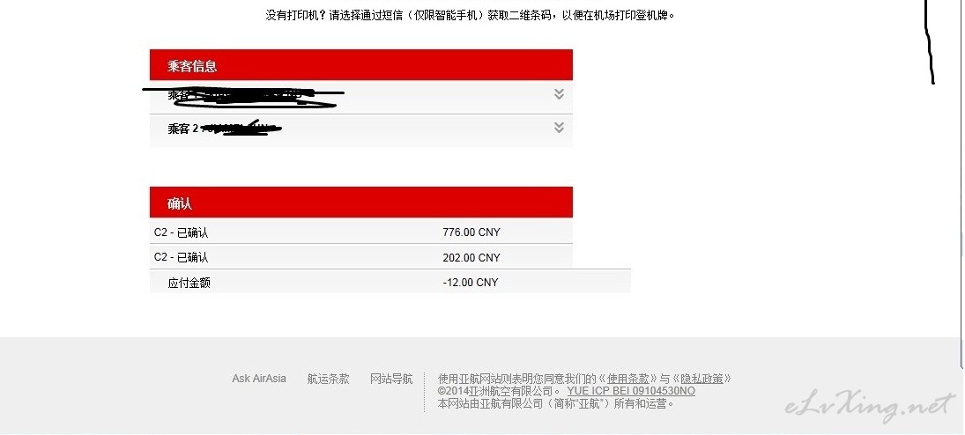Select the 乘客 2 passenger row

(x=361, y=130)
